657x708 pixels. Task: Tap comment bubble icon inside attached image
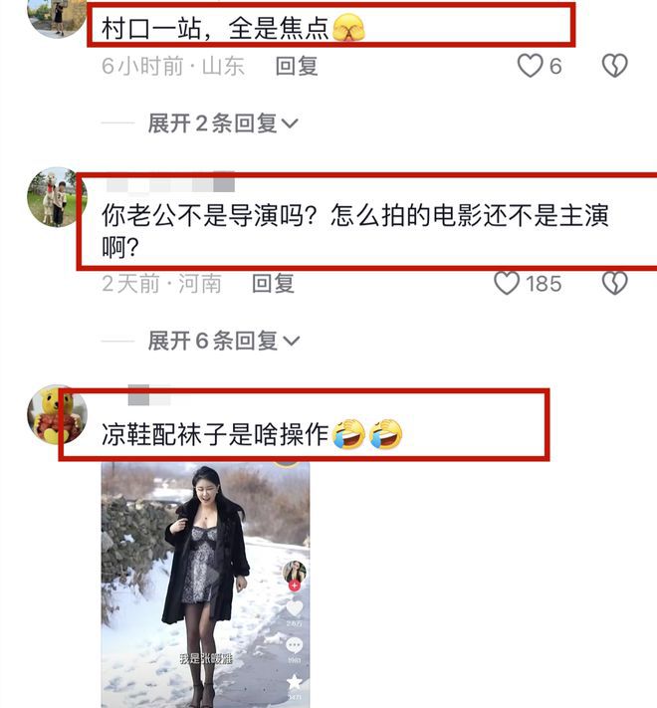tap(295, 645)
